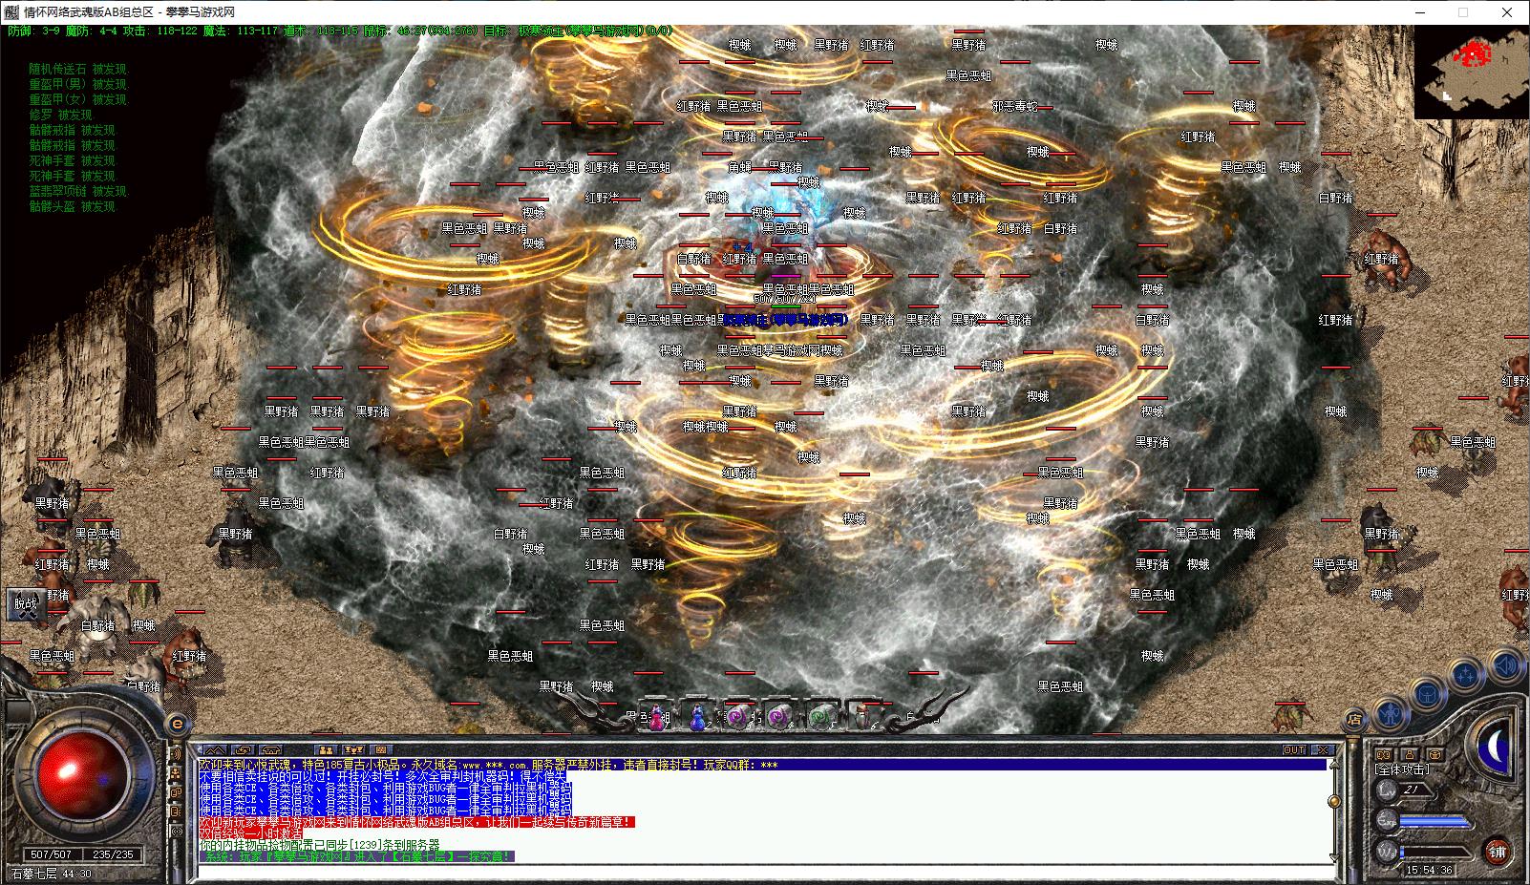Open the skills round icon with stars
The image size is (1530, 885).
1465,675
